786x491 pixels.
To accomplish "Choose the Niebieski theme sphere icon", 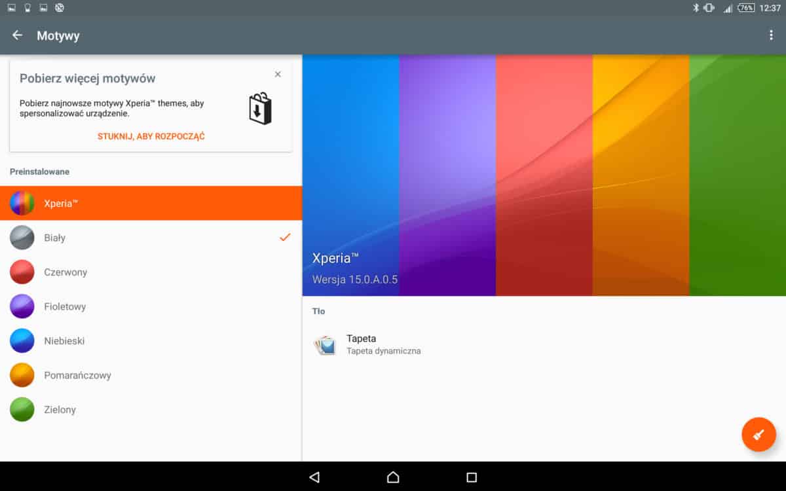I will pos(22,340).
